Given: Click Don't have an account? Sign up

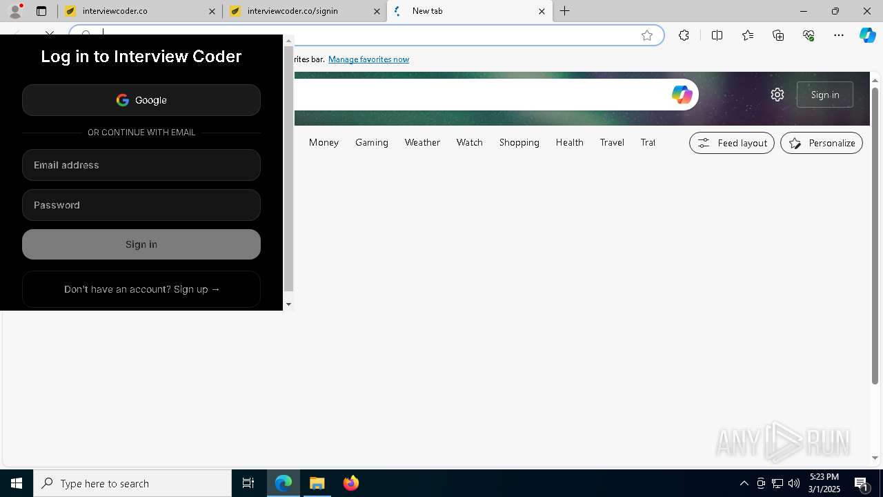Looking at the screenshot, I should (x=141, y=289).
